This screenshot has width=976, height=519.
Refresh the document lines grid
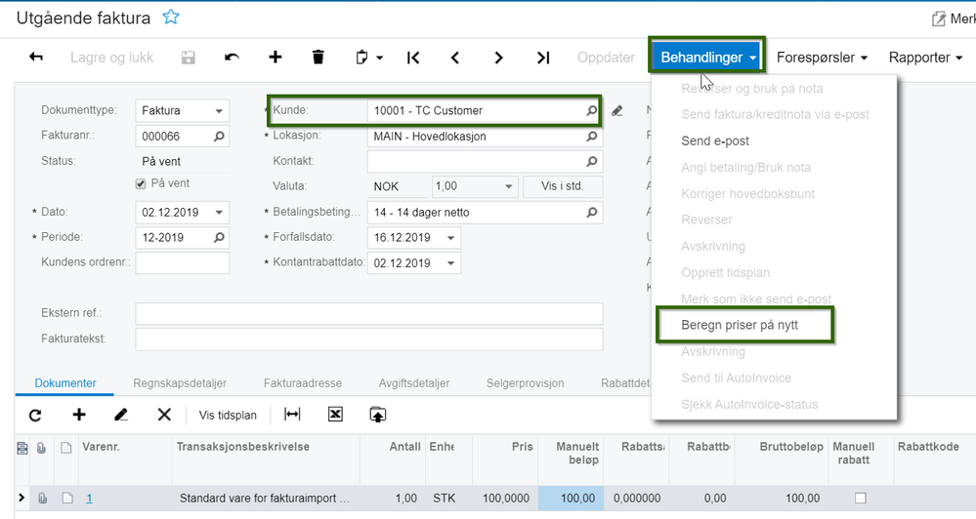pyautogui.click(x=35, y=415)
